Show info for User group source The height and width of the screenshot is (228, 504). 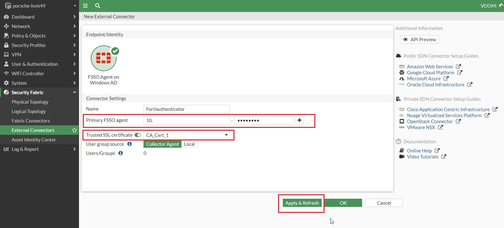point(130,144)
